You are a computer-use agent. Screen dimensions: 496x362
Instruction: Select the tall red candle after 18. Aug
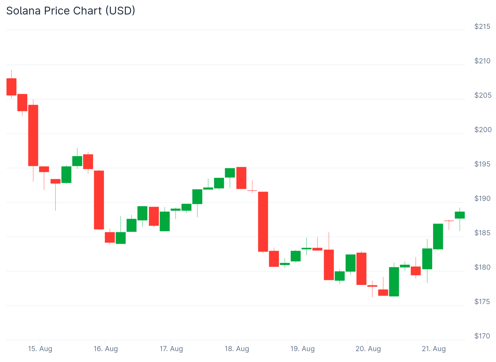pyautogui.click(x=263, y=222)
